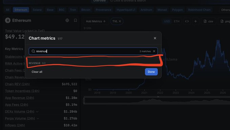230x130 pixels.
Task: Switch to the Robinhood Chain tab
Action: click(199, 10)
